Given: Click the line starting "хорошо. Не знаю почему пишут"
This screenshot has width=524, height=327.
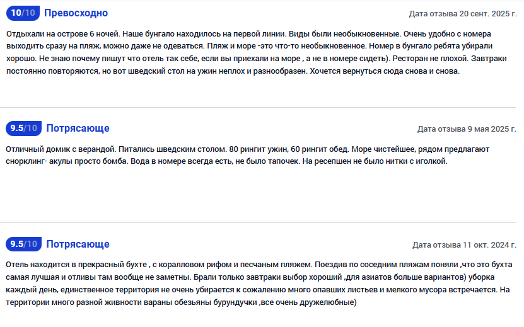Looking at the screenshot, I should 252,59.
